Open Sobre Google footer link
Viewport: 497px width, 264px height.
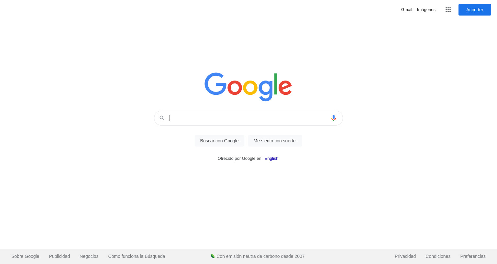pos(25,256)
